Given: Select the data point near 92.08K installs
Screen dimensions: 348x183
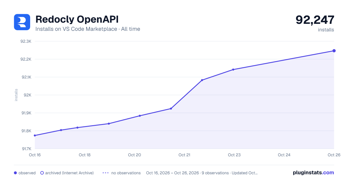Looking at the screenshot, I should [202, 80].
